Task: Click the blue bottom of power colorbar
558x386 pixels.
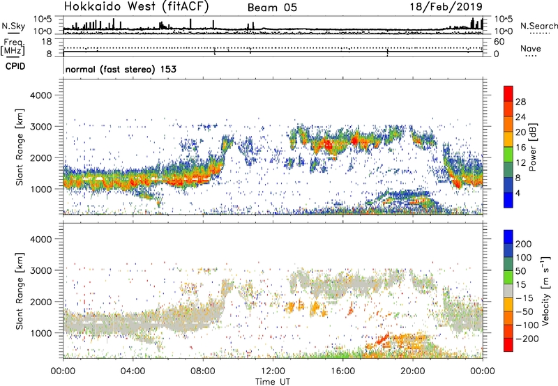Action: 508,200
